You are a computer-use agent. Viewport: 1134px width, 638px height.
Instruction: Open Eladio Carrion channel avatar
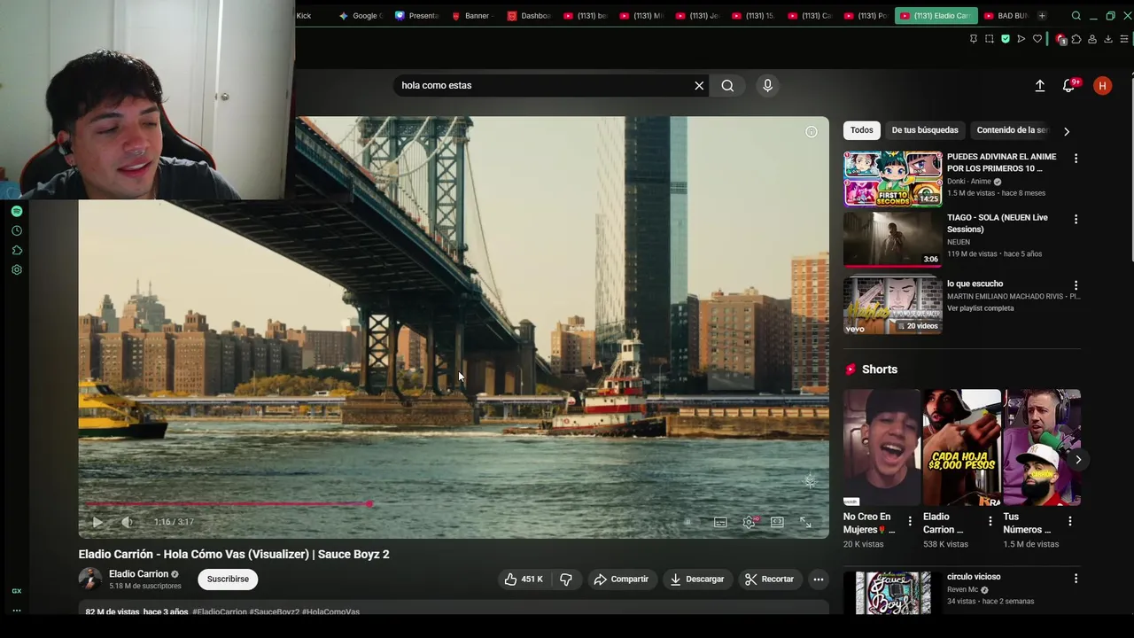coord(90,579)
